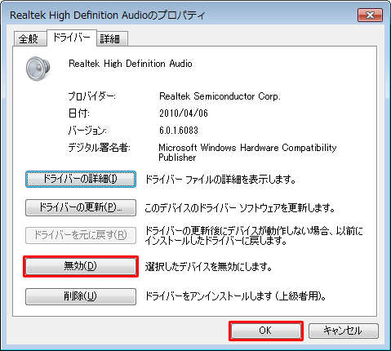This screenshot has height=351, width=391.
Task: Click the speaker device icon
Action: tap(38, 69)
